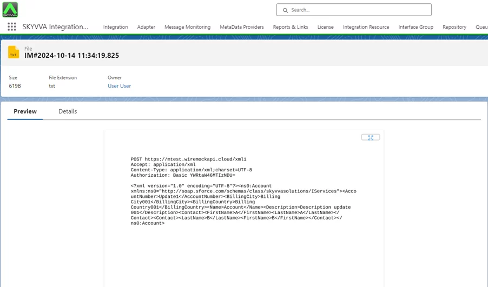Expand the file preview to full screen
Viewport: 488px width, 287px height.
tap(371, 137)
